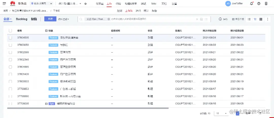Open the help question-mark icon
Screen dimensions: 274x118
coord(259,4)
